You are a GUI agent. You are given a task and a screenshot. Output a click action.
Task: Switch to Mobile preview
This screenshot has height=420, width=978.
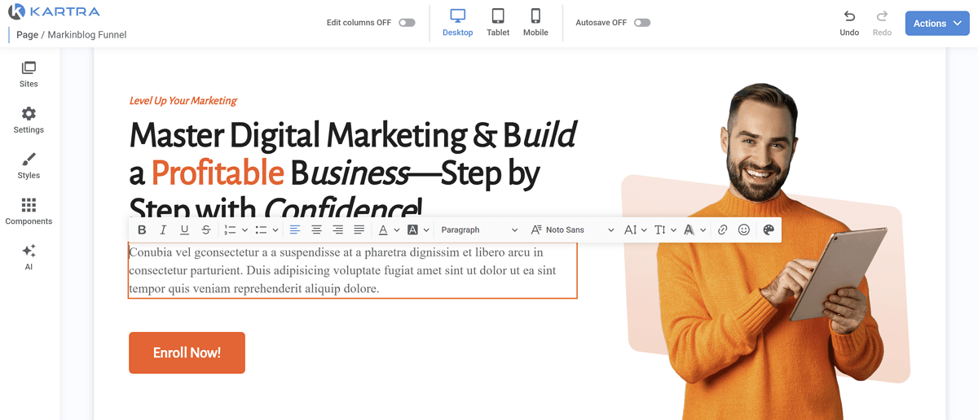click(x=535, y=23)
